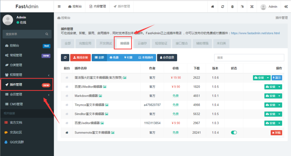Toggle the sidebar hamburger menu icon
Viewport: 291px width, 156px height.
click(x=59, y=7)
